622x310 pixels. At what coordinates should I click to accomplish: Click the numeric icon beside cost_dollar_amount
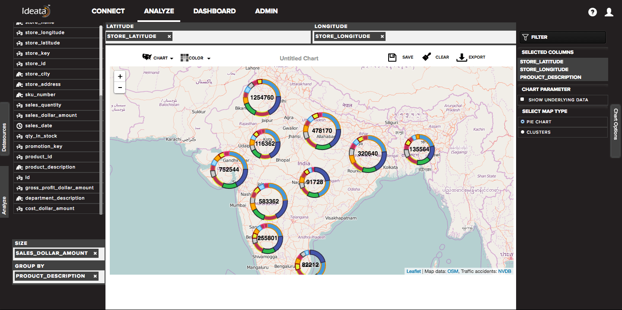19,209
